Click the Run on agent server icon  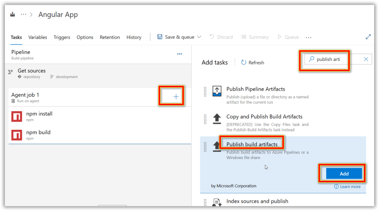[x=13, y=101]
